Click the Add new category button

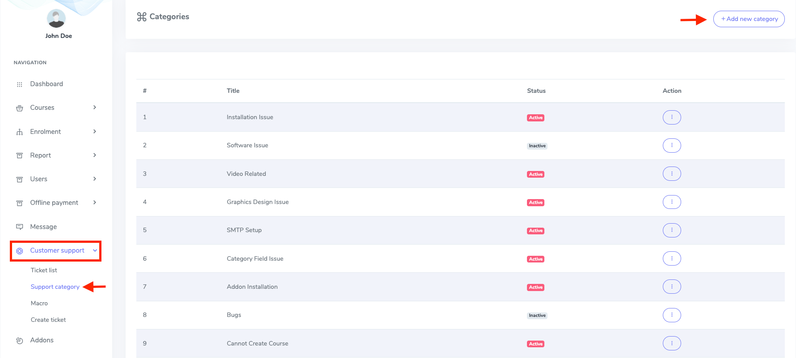[749, 19]
